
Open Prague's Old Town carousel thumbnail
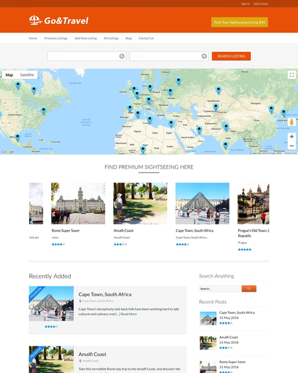[x=253, y=203]
